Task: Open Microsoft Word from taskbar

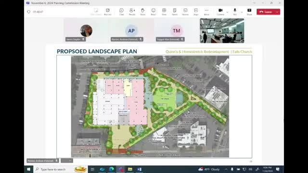Action: pyautogui.click(x=139, y=169)
